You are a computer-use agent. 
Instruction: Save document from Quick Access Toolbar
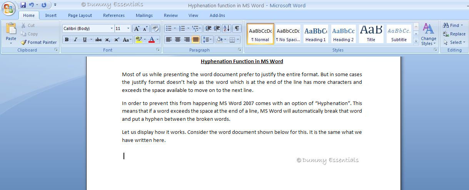23,5
